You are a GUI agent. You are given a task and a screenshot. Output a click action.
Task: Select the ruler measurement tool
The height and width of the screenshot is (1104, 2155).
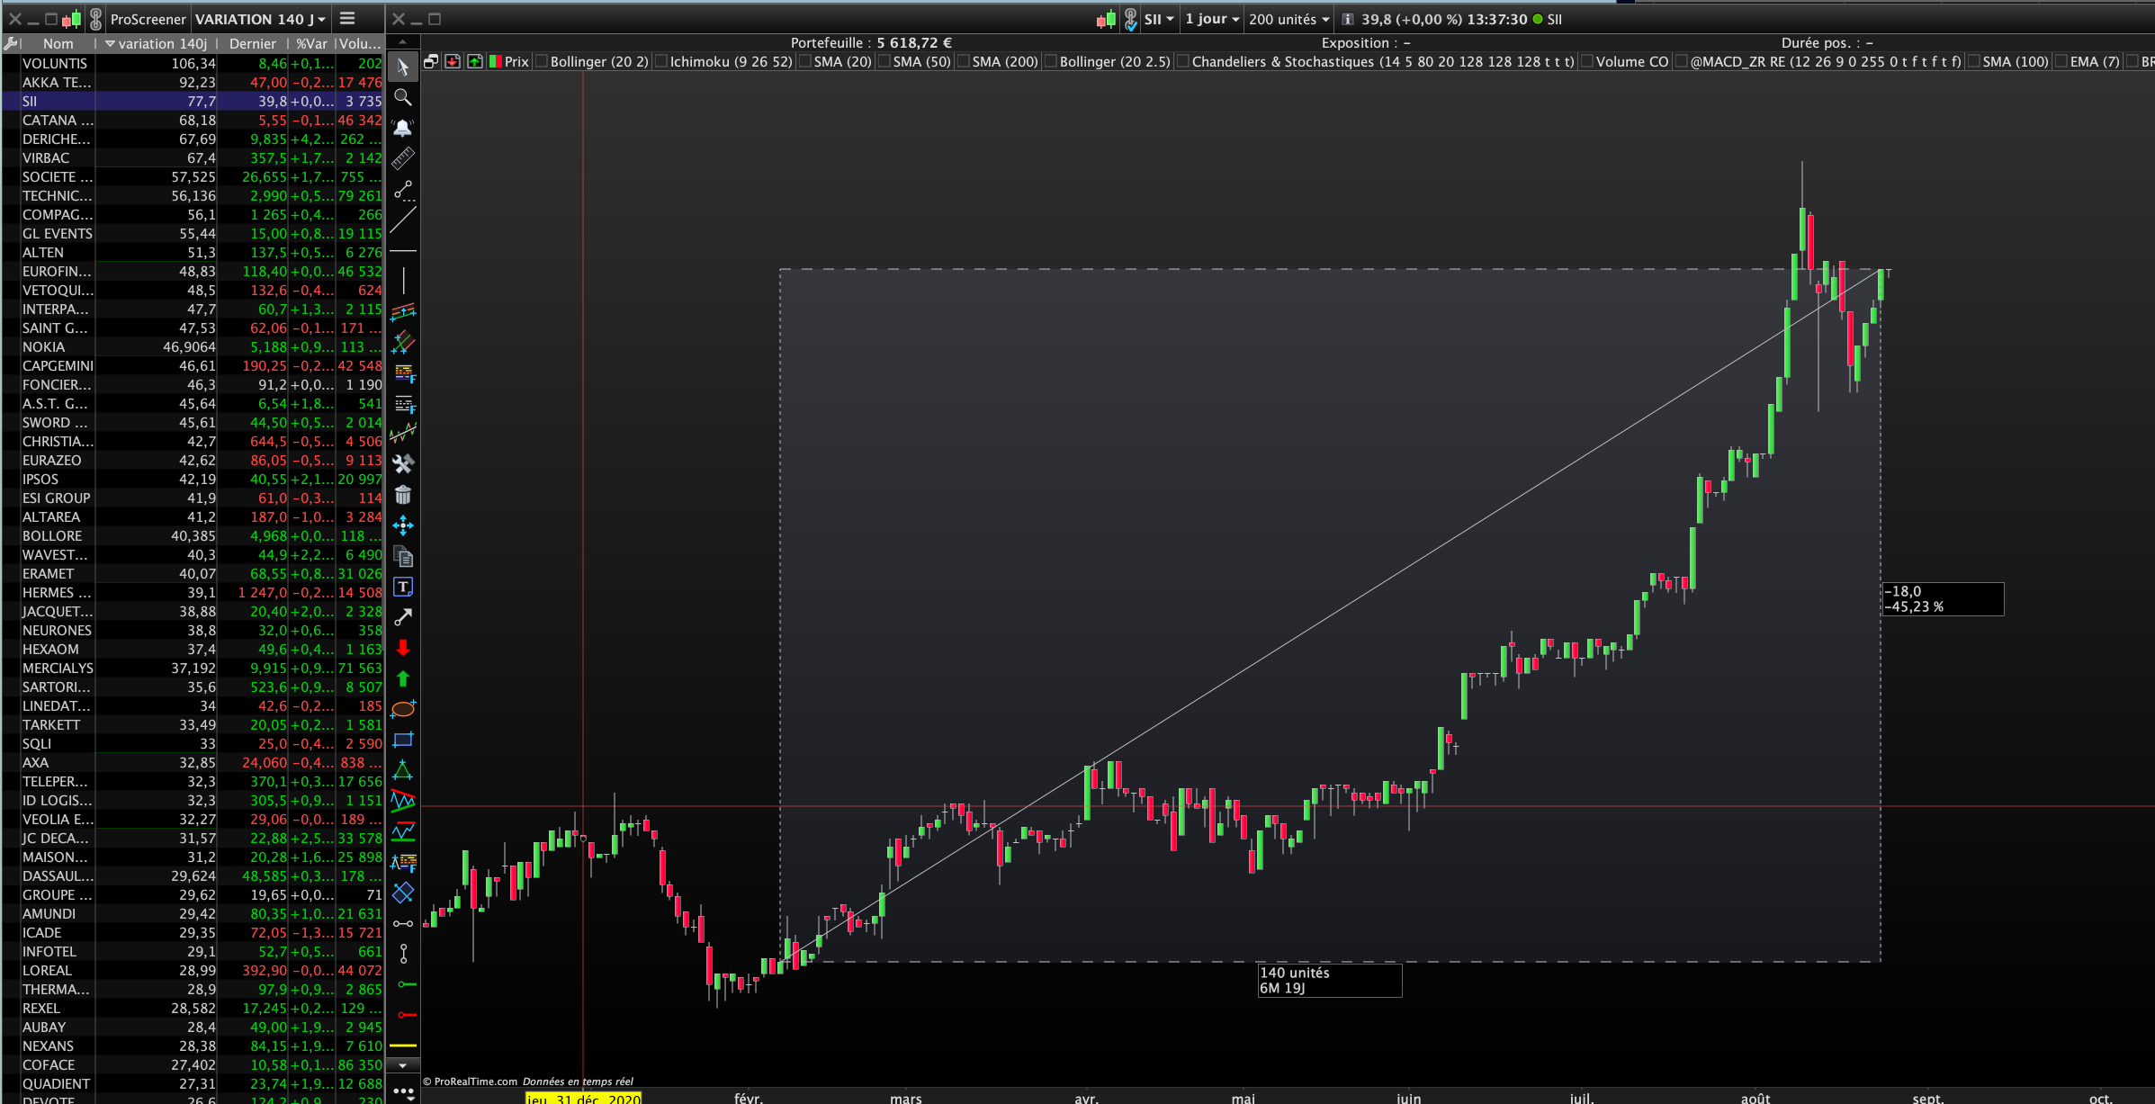(402, 158)
